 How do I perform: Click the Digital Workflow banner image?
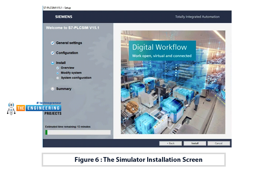click(173, 82)
